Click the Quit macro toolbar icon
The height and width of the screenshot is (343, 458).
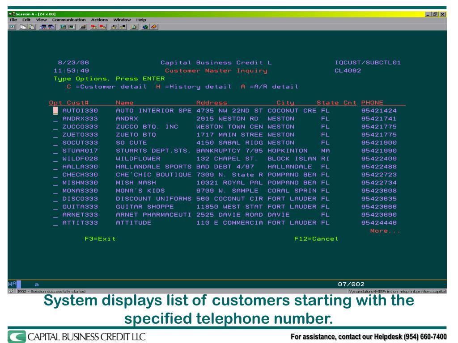point(123,27)
